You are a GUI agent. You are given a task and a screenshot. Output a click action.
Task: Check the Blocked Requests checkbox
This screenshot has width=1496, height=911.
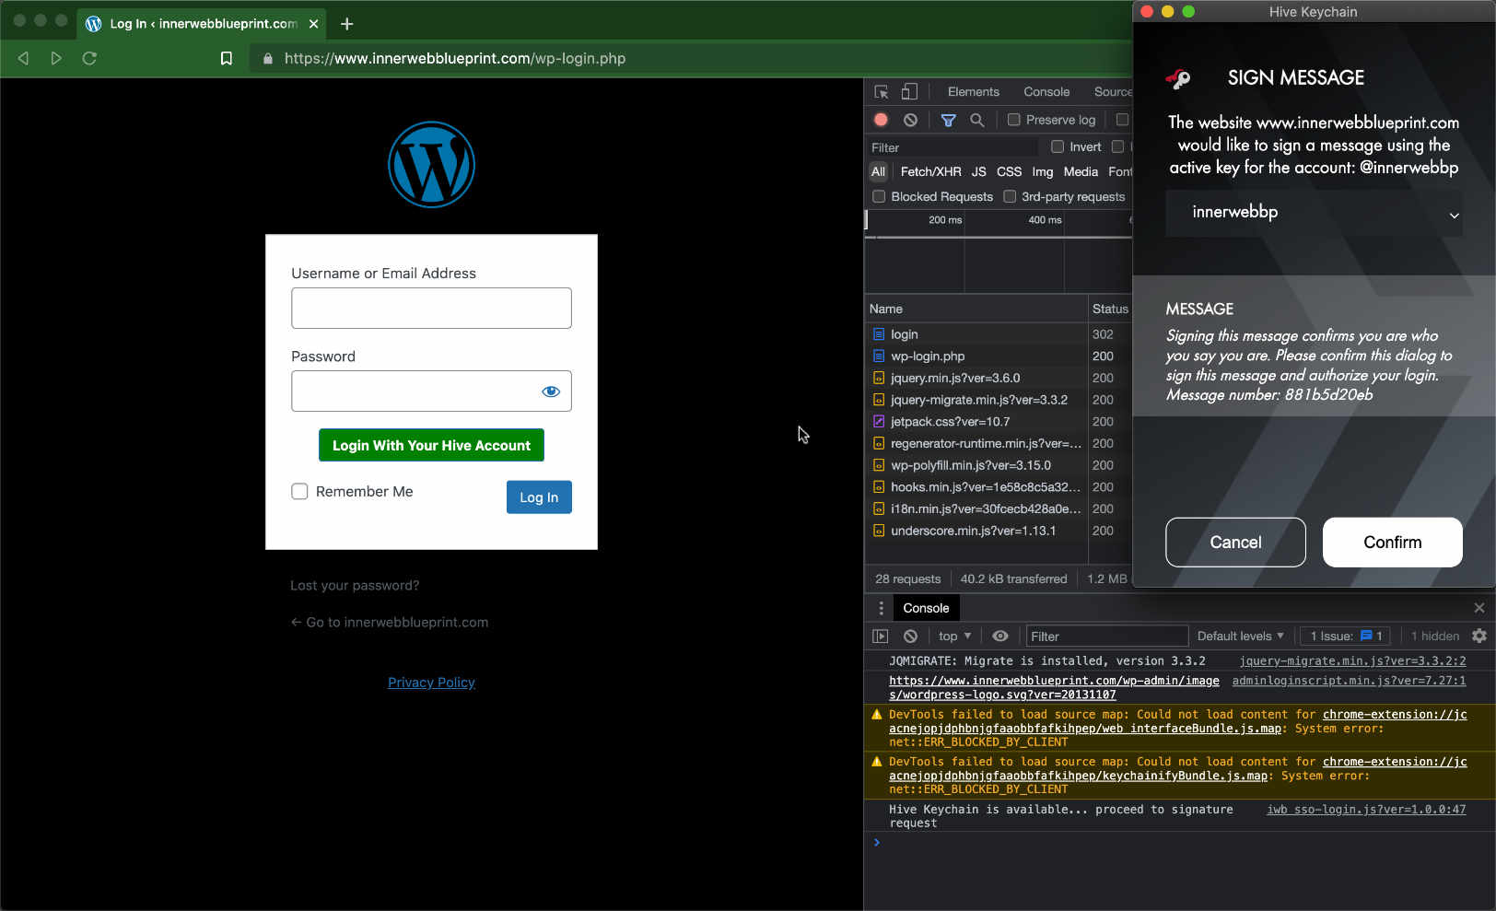click(x=879, y=196)
